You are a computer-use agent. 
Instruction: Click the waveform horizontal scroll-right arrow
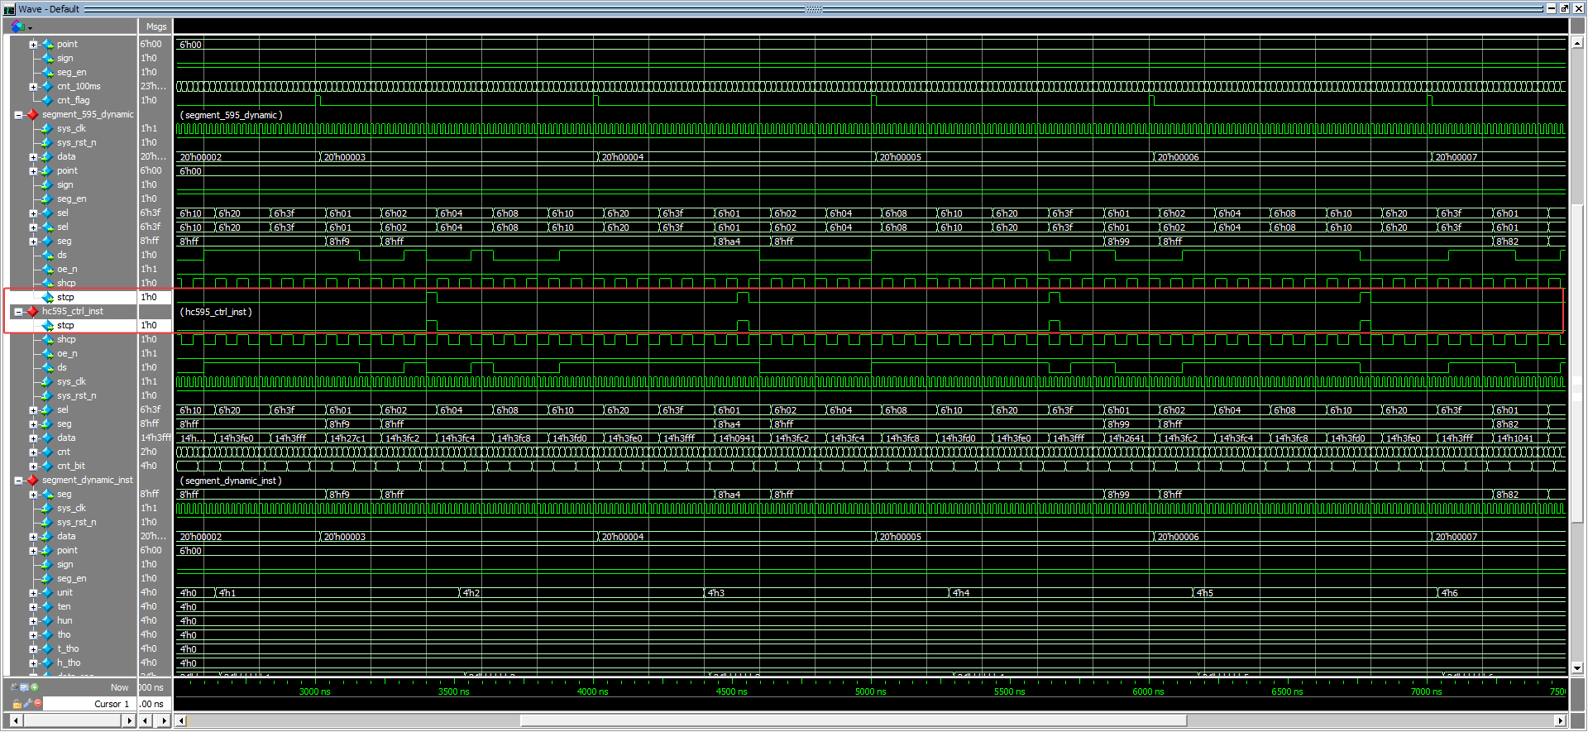(1560, 720)
